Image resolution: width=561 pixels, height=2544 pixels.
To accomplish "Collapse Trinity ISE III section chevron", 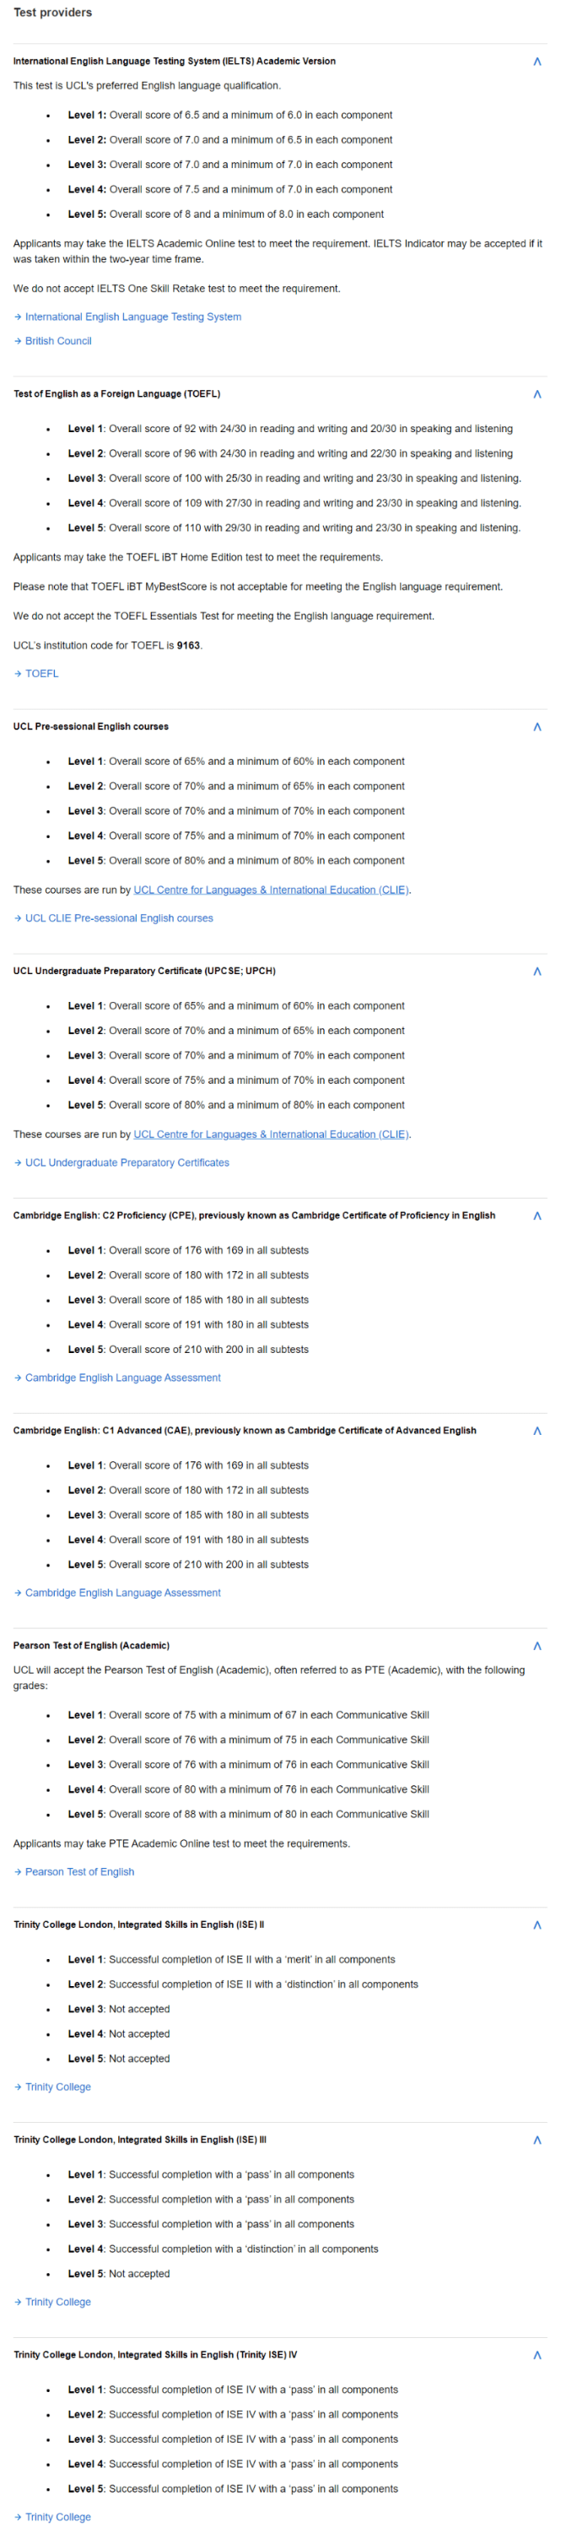I will pyautogui.click(x=537, y=2140).
